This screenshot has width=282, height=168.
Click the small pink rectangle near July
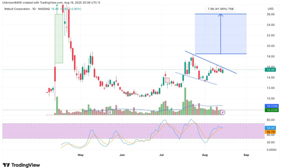point(167,81)
